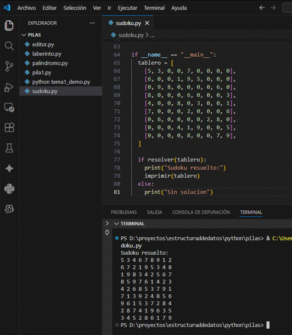Open the Remote Explorer view
The width and height of the screenshot is (292, 335).
pos(9,107)
